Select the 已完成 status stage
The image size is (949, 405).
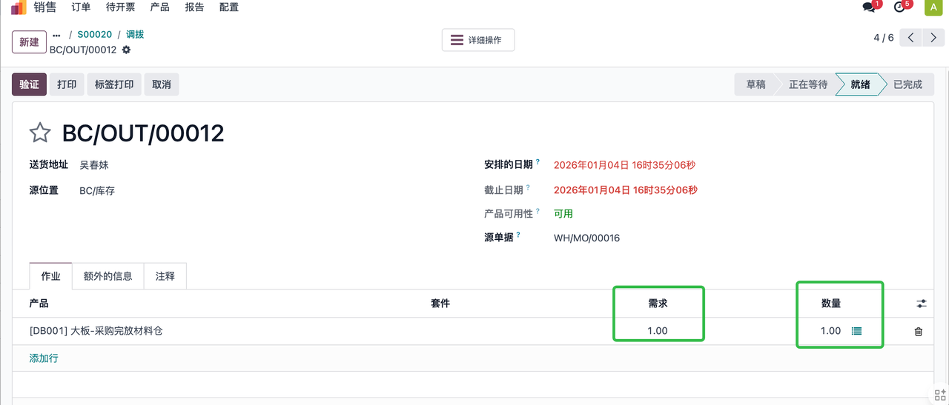click(x=907, y=84)
